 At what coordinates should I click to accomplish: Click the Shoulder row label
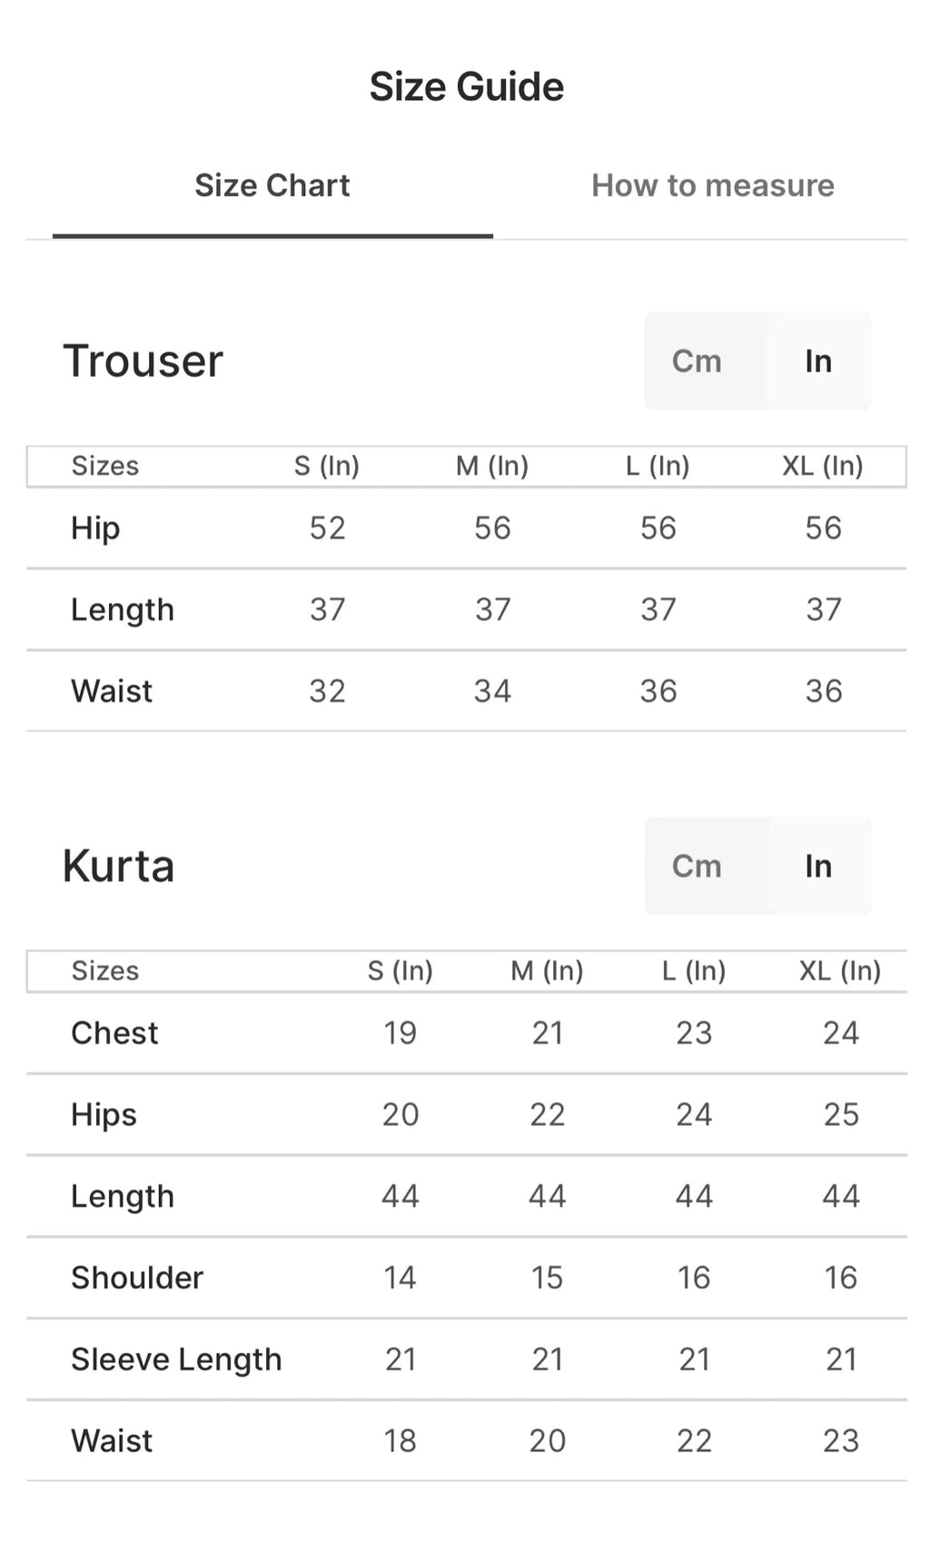tap(137, 1278)
